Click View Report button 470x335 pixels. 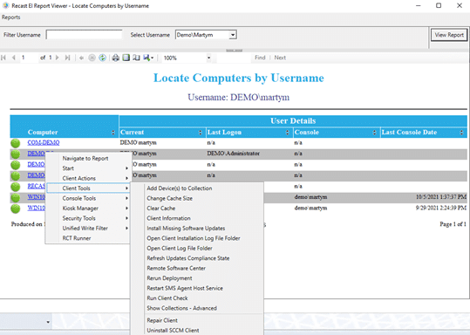click(x=449, y=35)
